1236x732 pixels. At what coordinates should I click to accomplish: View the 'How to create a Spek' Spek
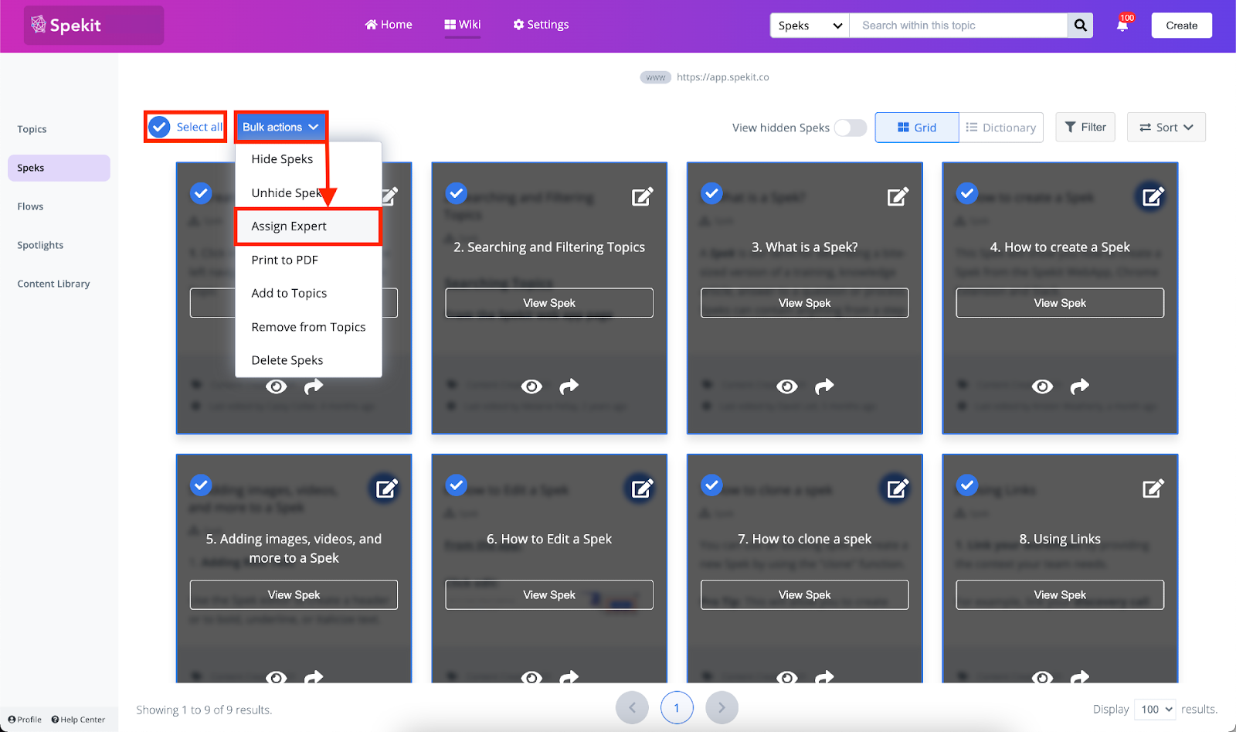coord(1060,303)
